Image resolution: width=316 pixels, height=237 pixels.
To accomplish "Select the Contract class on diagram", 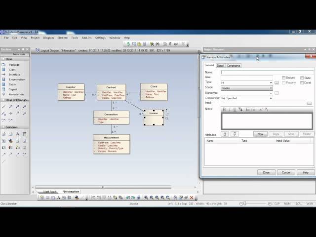I will (112, 92).
